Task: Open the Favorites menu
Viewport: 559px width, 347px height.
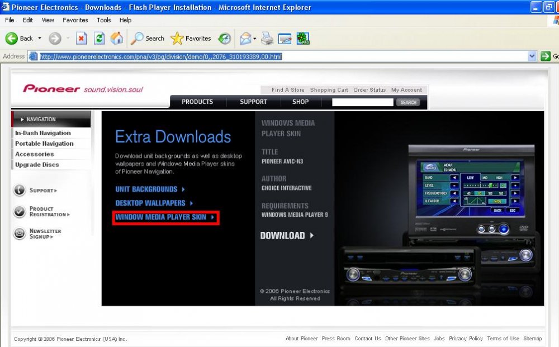Action: [75, 20]
